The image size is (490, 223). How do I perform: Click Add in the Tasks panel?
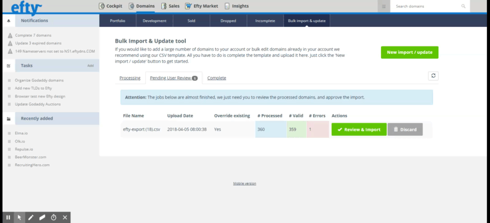(90, 66)
